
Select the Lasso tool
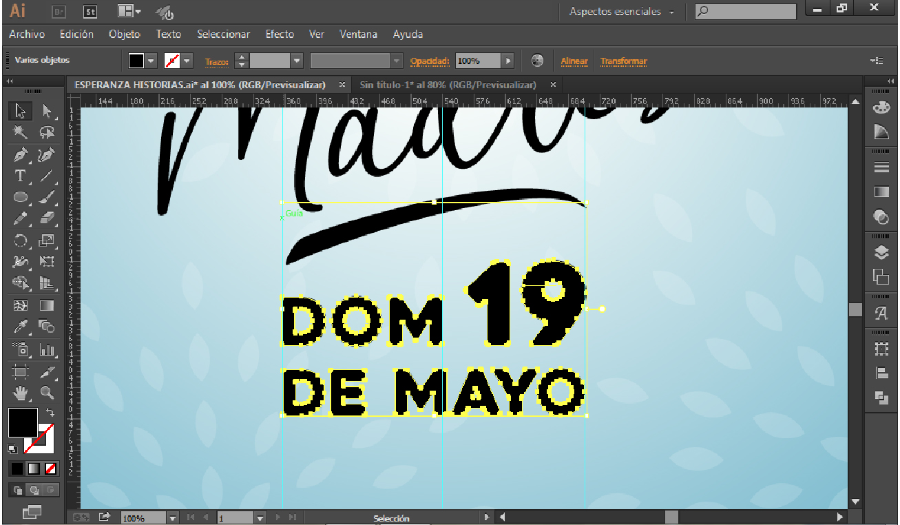pyautogui.click(x=47, y=132)
